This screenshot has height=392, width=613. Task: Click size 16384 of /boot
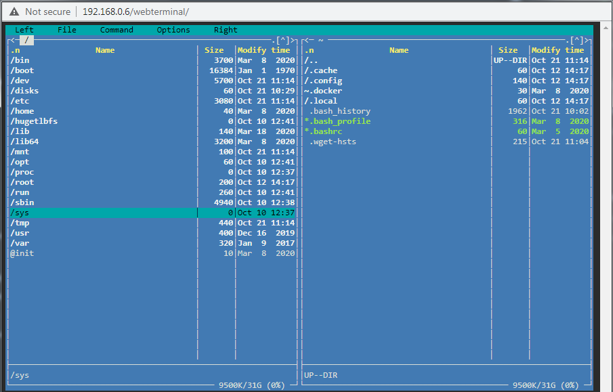(x=221, y=70)
